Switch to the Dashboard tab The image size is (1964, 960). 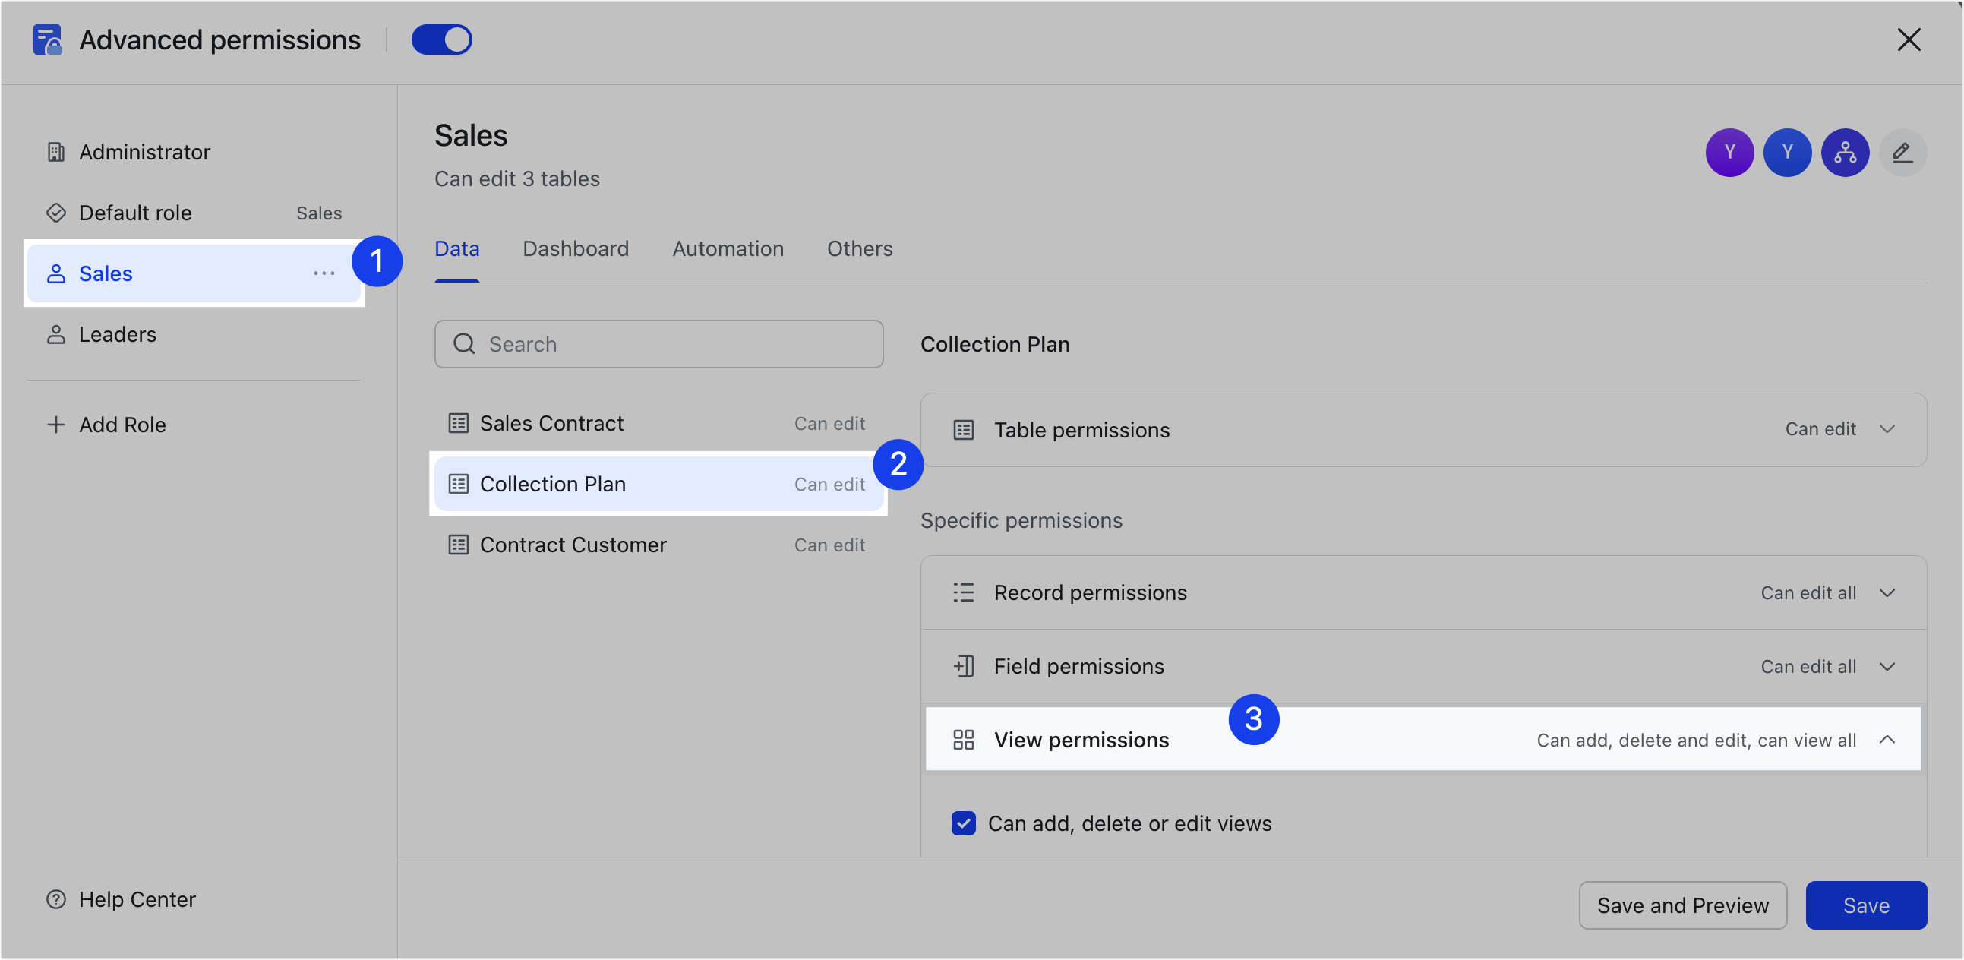click(x=575, y=248)
